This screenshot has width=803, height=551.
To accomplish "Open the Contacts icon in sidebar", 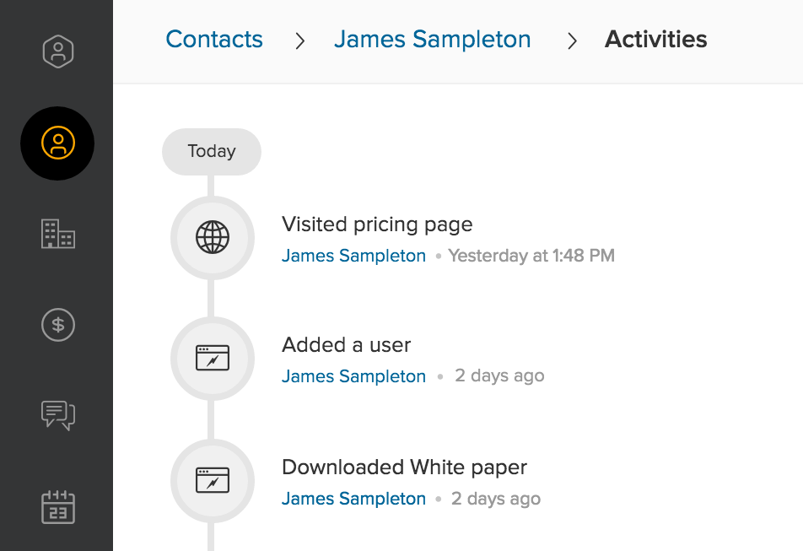I will (57, 143).
